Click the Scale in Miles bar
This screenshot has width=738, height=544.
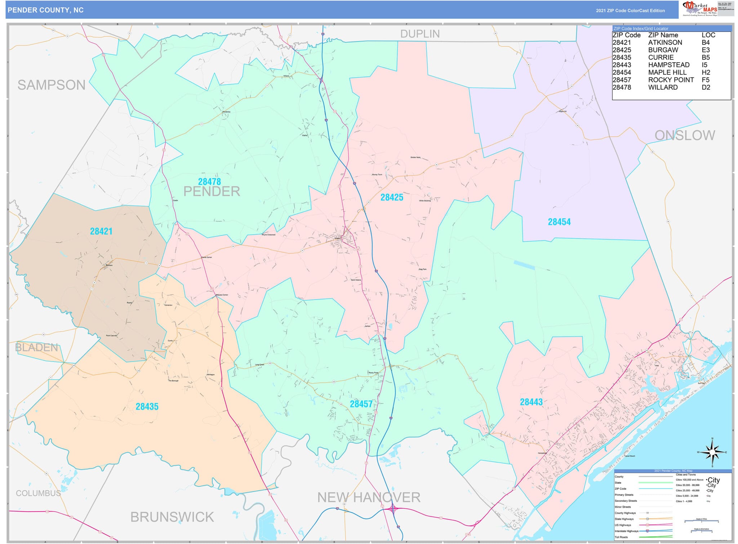click(x=701, y=521)
